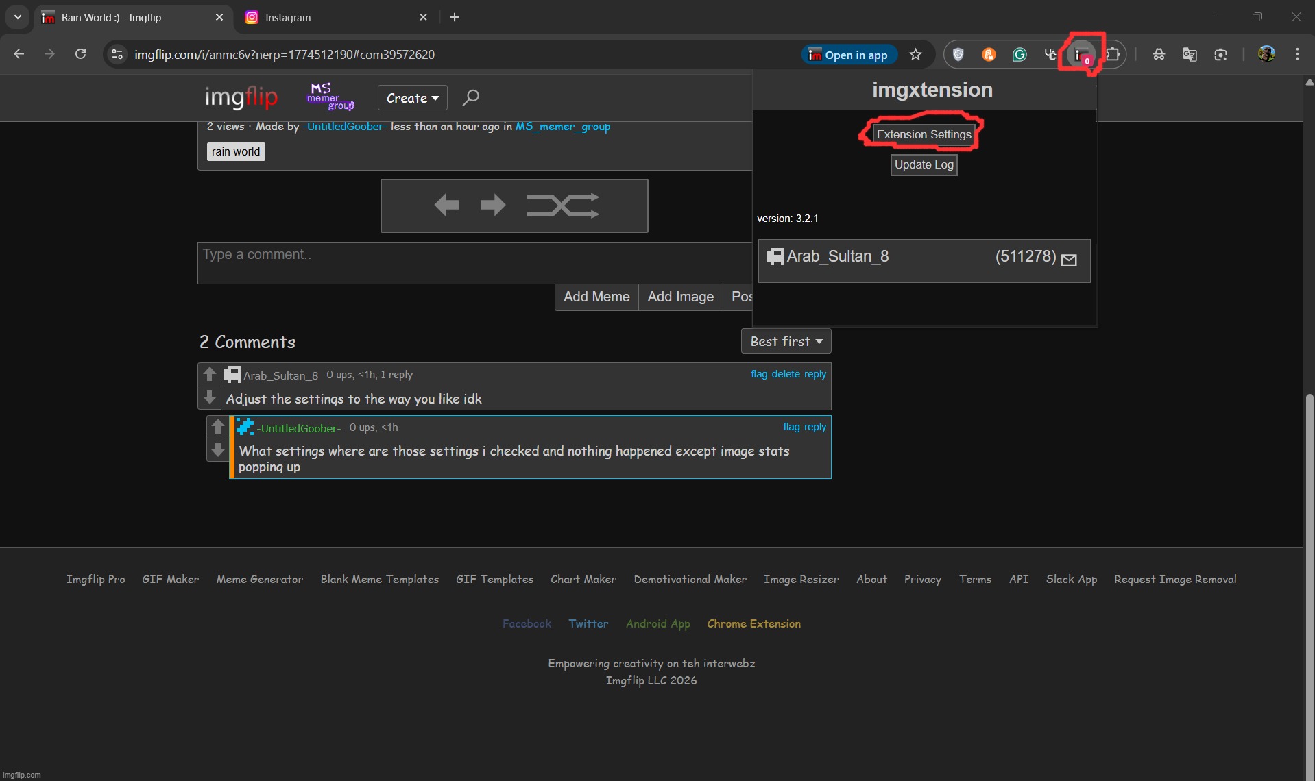The width and height of the screenshot is (1315, 781).
Task: Click the Add Meme button
Action: [x=596, y=297]
